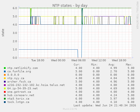Click the ca.funfile.org blue legend swatch
140x112 pixels.
point(5,71)
